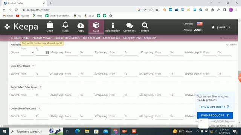Open the Product Best Sellers tab
241x135 pixels.
pos(67,38)
